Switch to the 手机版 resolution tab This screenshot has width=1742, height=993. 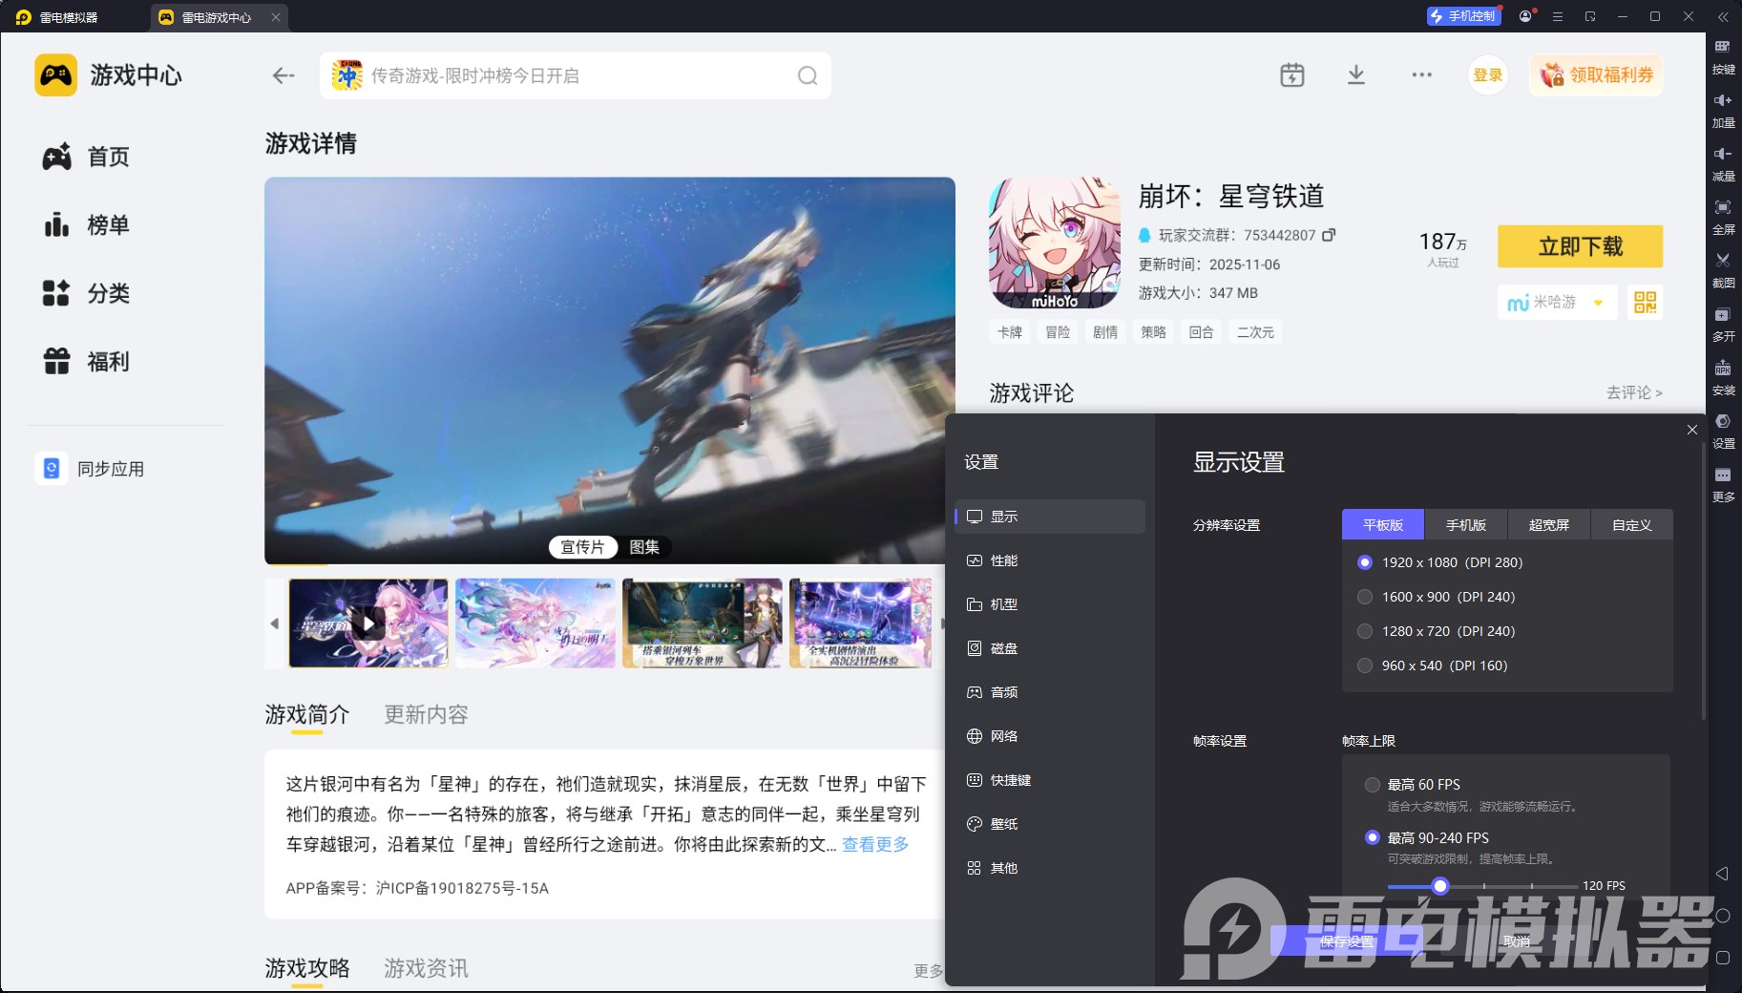click(x=1465, y=524)
